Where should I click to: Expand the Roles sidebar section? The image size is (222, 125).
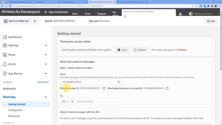(46, 55)
